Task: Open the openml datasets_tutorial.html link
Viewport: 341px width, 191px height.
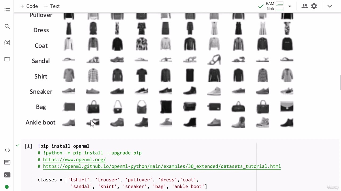Action: pyautogui.click(x=162, y=166)
